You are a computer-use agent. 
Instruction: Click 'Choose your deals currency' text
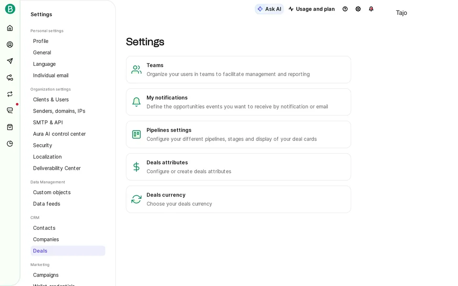coord(179,204)
